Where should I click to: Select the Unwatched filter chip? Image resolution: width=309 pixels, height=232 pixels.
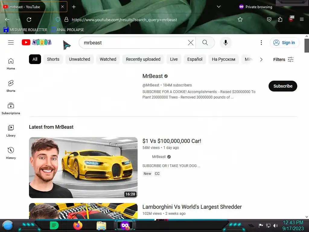pyautogui.click(x=79, y=59)
